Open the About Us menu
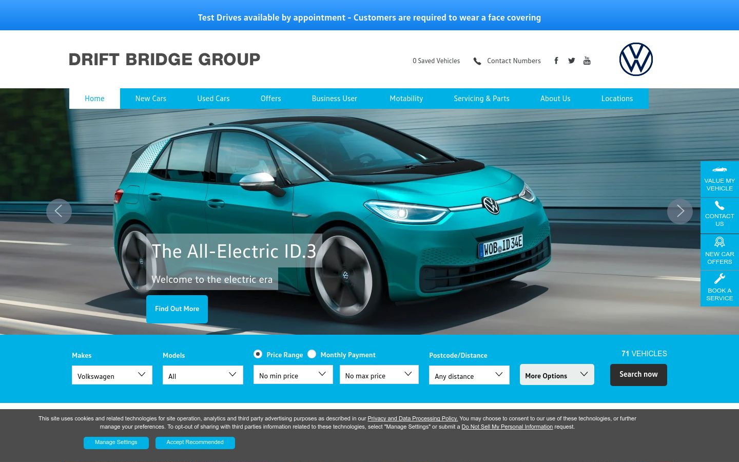The image size is (739, 462). [x=555, y=99]
